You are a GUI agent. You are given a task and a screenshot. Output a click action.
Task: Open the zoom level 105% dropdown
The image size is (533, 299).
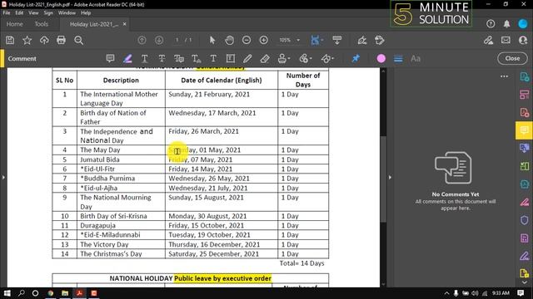pyautogui.click(x=290, y=40)
